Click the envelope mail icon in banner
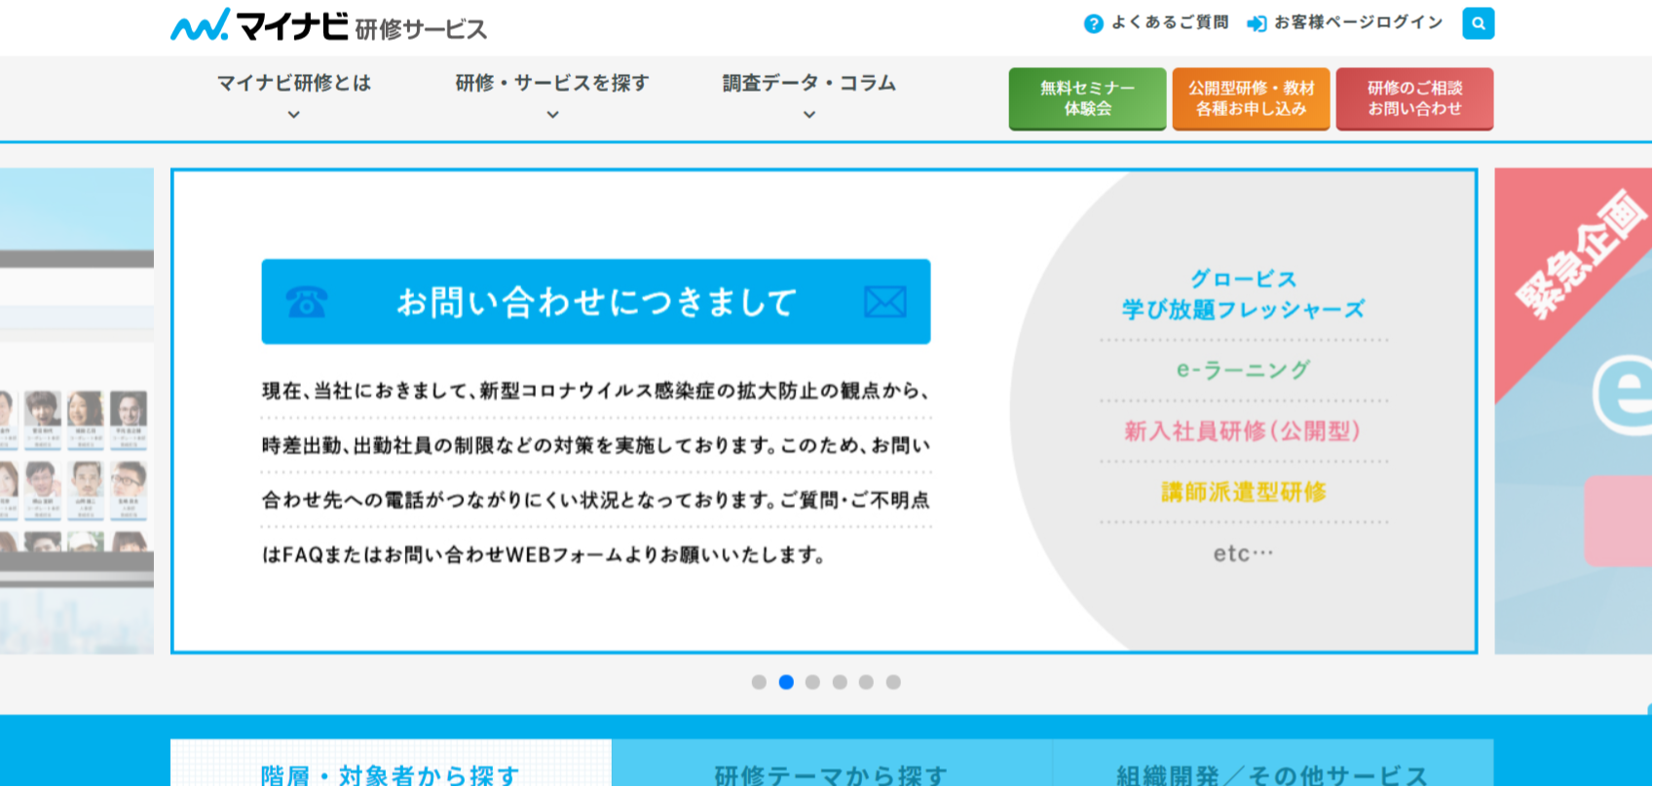The height and width of the screenshot is (787, 1653). point(884,302)
